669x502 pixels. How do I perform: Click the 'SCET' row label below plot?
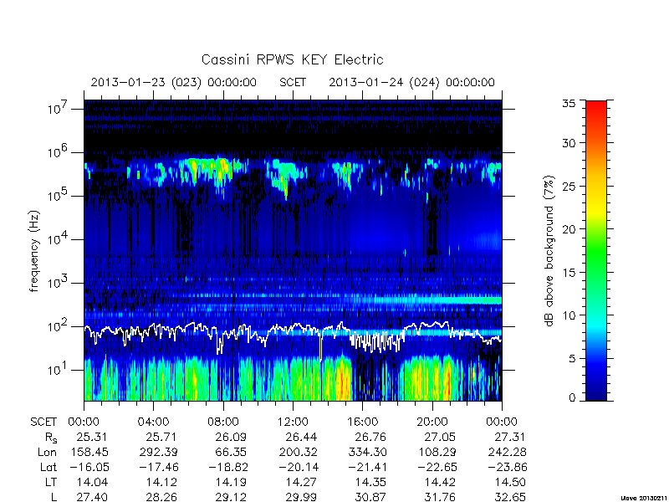tap(43, 423)
